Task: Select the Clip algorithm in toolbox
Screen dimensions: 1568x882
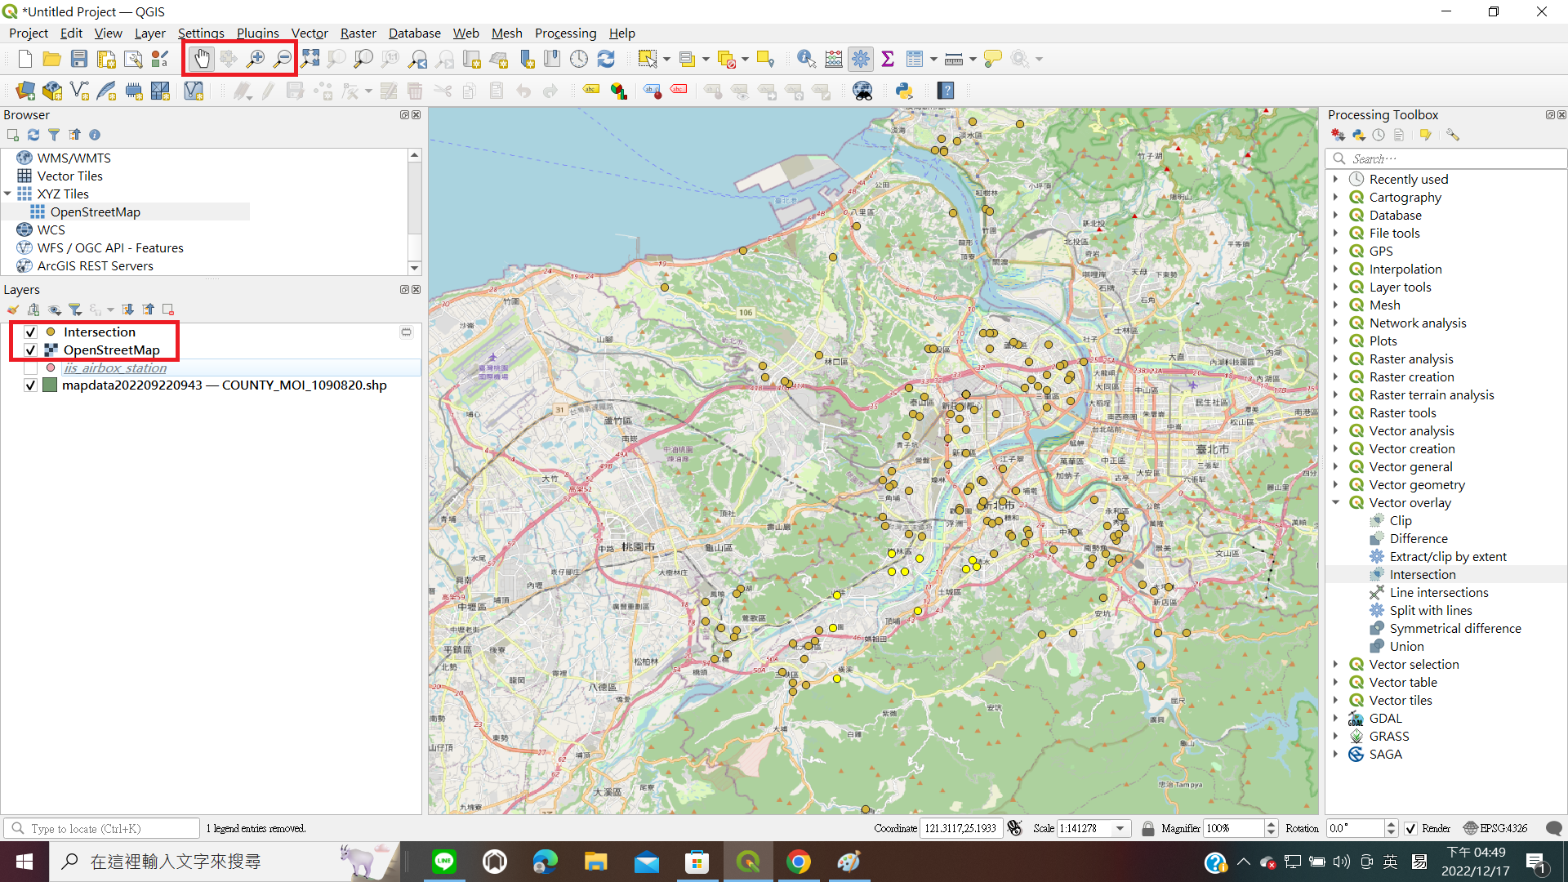Action: pos(1401,521)
